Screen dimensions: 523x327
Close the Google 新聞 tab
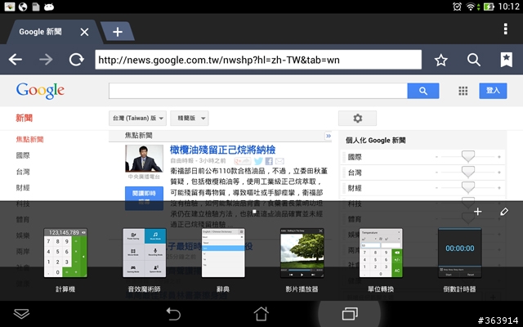(84, 32)
